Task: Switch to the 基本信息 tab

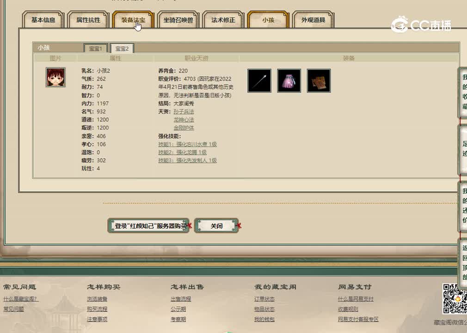Action: click(43, 19)
